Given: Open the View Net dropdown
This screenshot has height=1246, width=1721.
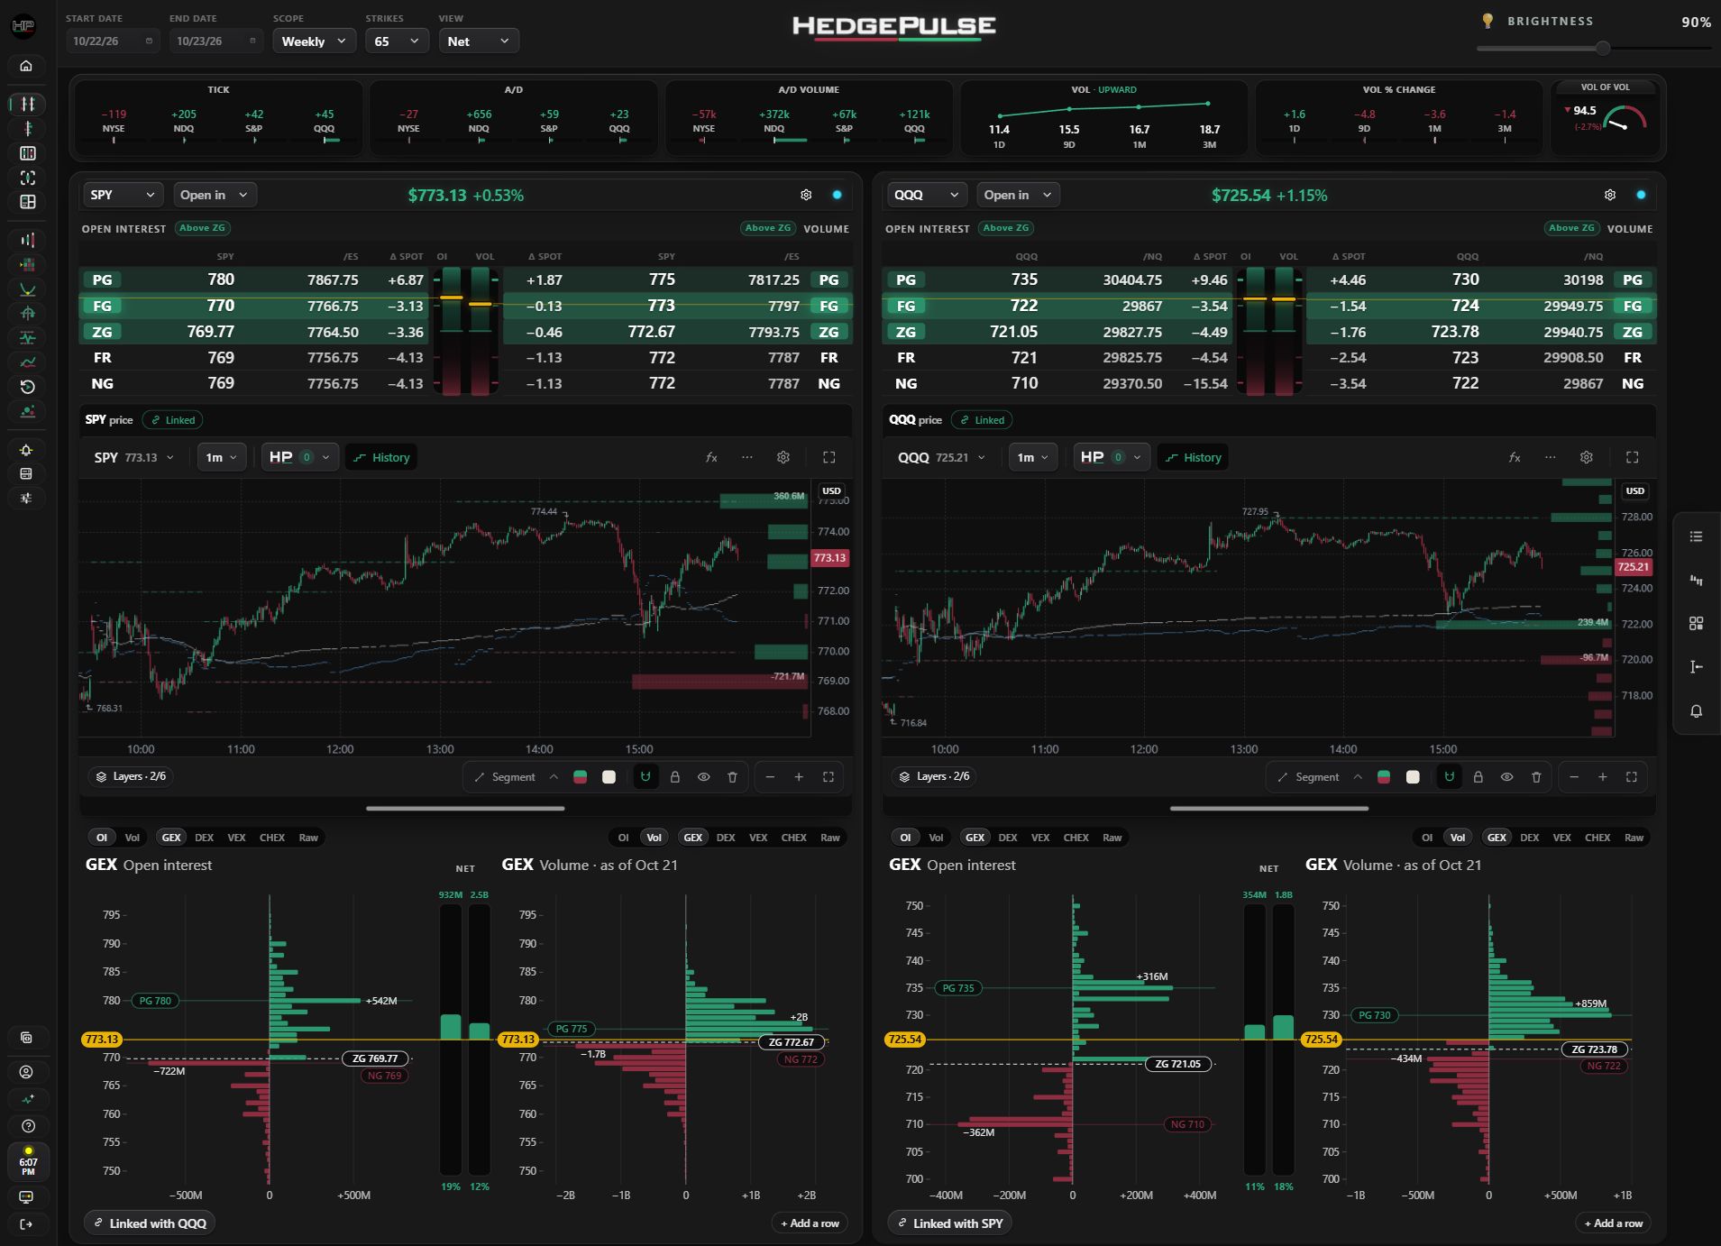Looking at the screenshot, I should (479, 41).
